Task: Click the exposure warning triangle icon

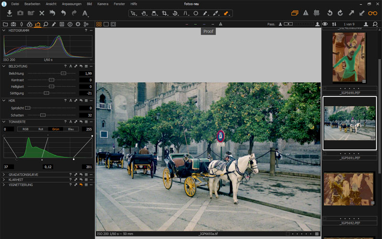Action: pyautogui.click(x=306, y=13)
